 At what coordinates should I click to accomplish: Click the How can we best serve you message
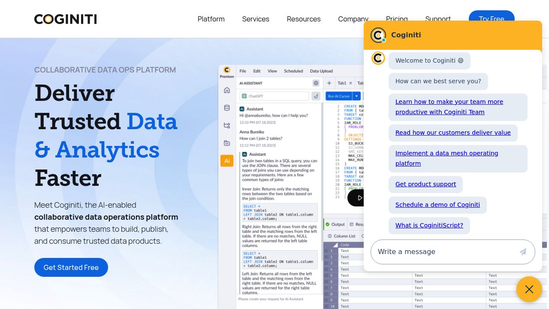[x=438, y=81]
